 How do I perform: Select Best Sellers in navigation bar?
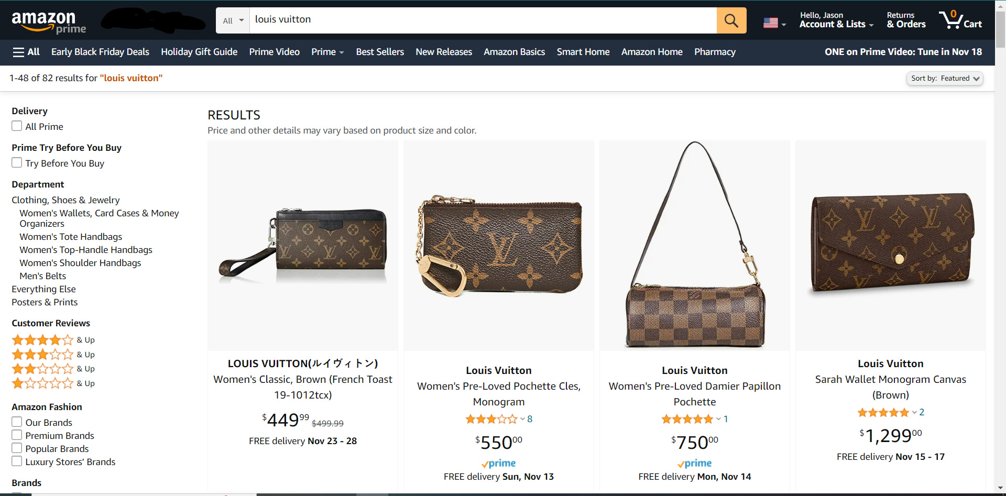[380, 52]
